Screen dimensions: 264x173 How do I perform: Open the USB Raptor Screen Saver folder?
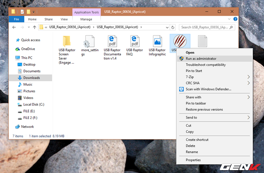67,50
